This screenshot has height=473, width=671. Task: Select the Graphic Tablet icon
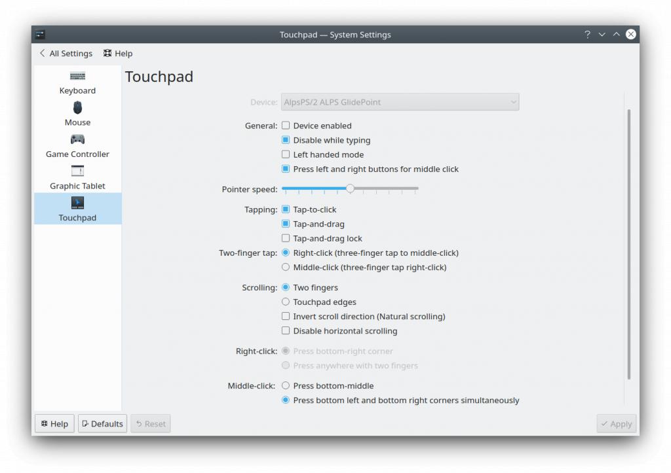[77, 171]
